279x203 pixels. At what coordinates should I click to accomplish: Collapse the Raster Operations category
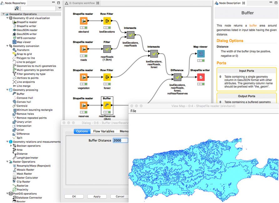tap(7, 162)
